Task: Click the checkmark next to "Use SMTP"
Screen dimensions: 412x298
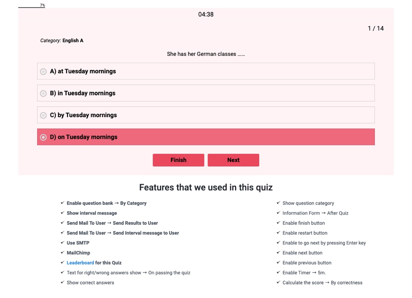Action: pyautogui.click(x=62, y=243)
